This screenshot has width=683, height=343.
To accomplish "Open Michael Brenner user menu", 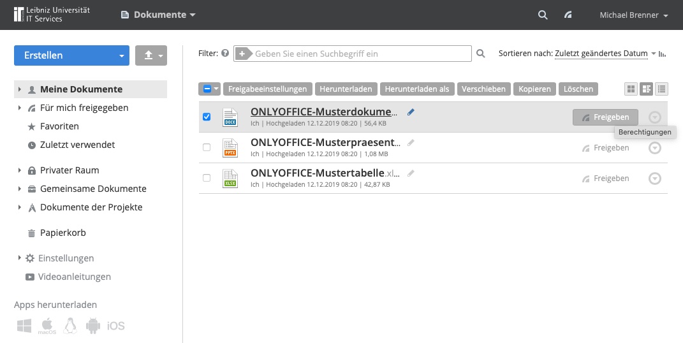I will click(634, 15).
